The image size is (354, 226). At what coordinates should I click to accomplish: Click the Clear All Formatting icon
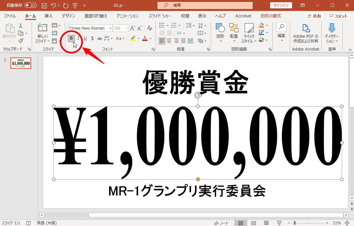tap(149, 28)
